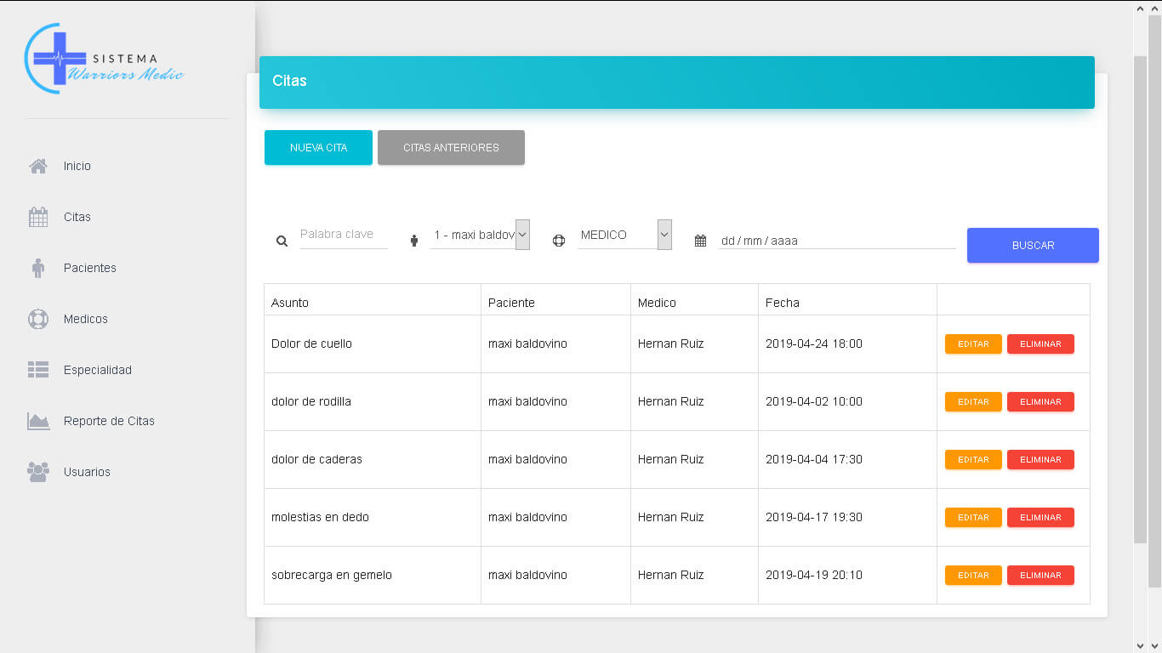Click the Sistema Warriors Medic logo
Viewport: 1162px width, 653px height.
click(x=104, y=60)
